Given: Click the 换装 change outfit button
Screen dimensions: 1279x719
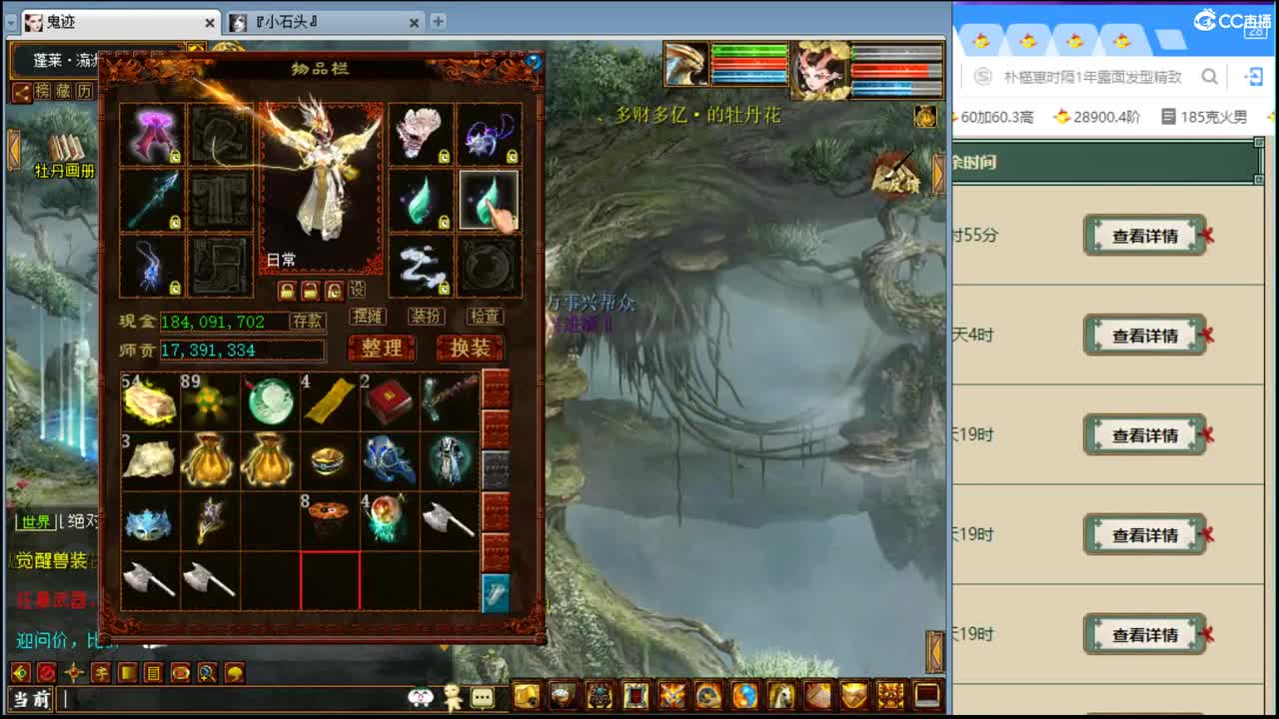Looking at the screenshot, I should point(470,348).
